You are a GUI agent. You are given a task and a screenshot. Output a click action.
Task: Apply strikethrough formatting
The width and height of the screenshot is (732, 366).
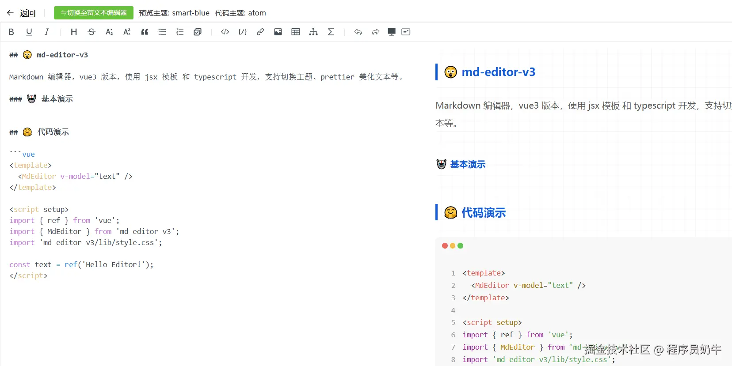tap(91, 32)
